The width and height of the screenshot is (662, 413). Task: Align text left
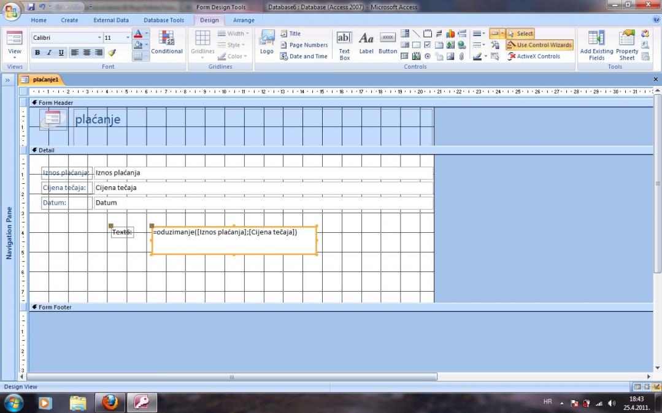(x=75, y=53)
